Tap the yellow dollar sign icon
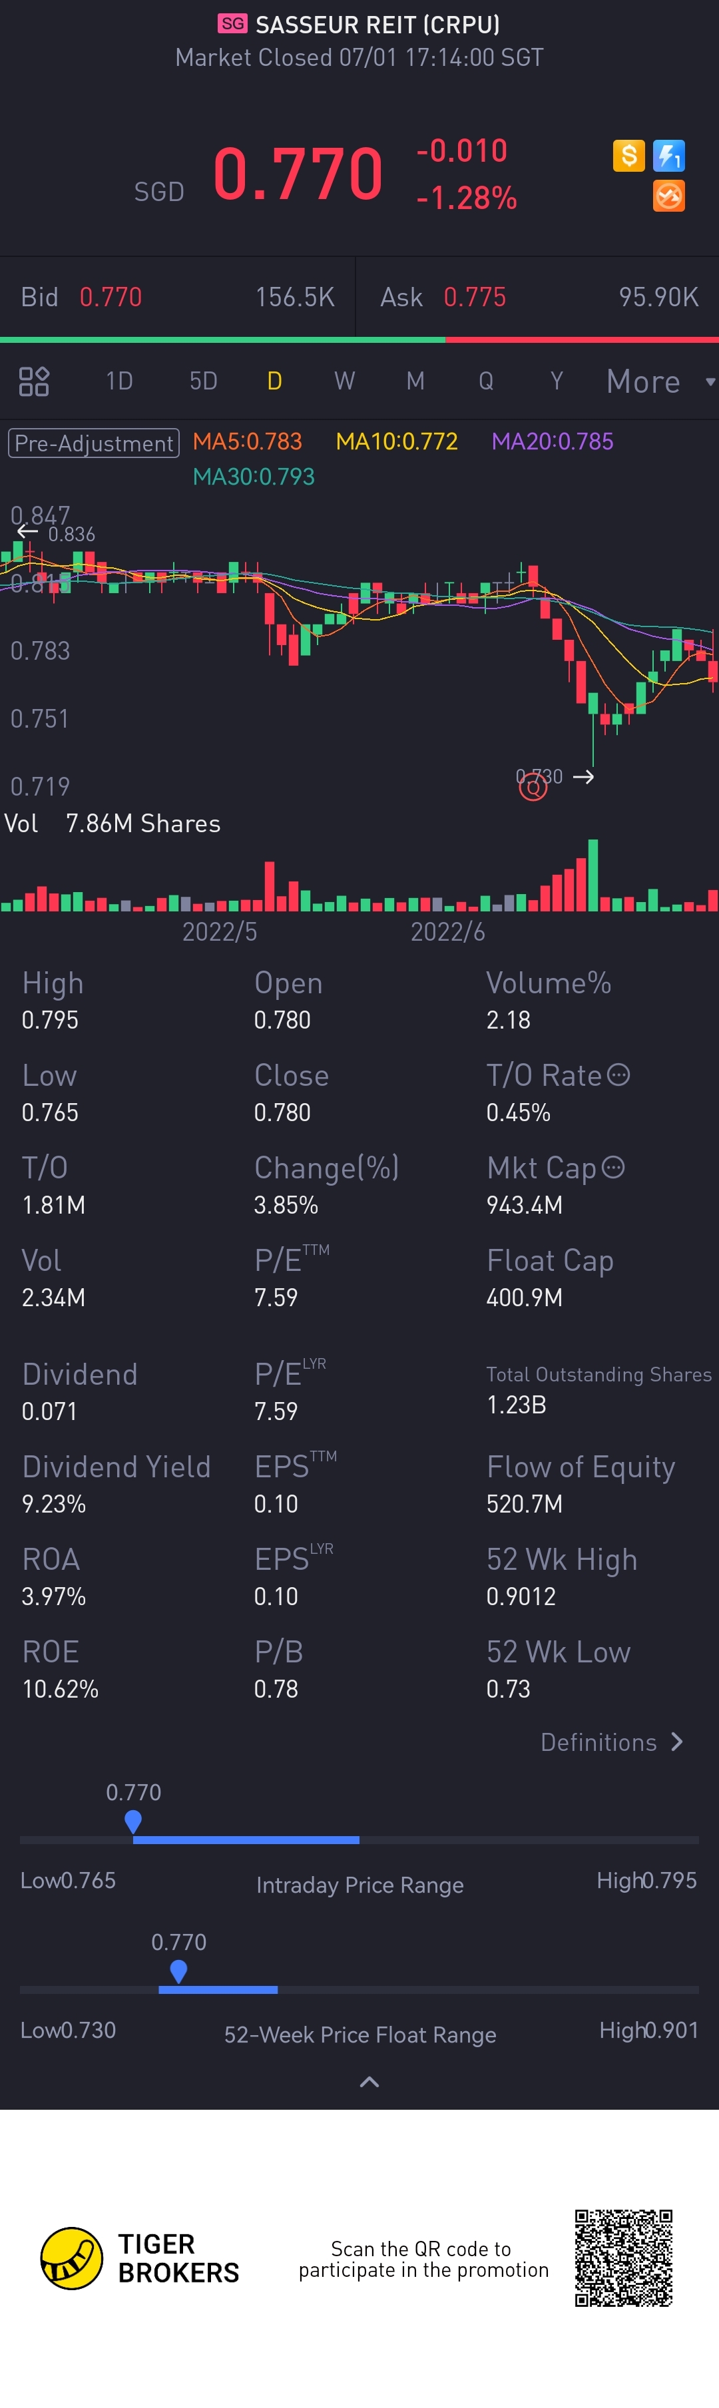 [x=628, y=155]
